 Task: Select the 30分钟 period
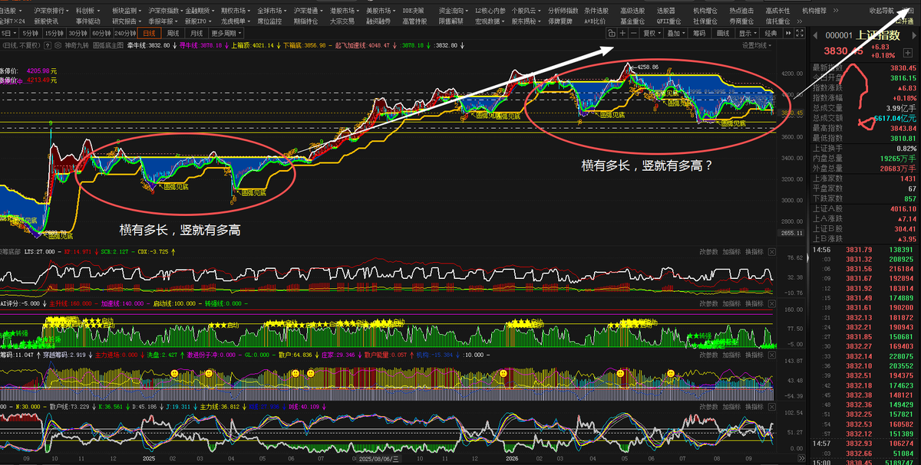78,33
